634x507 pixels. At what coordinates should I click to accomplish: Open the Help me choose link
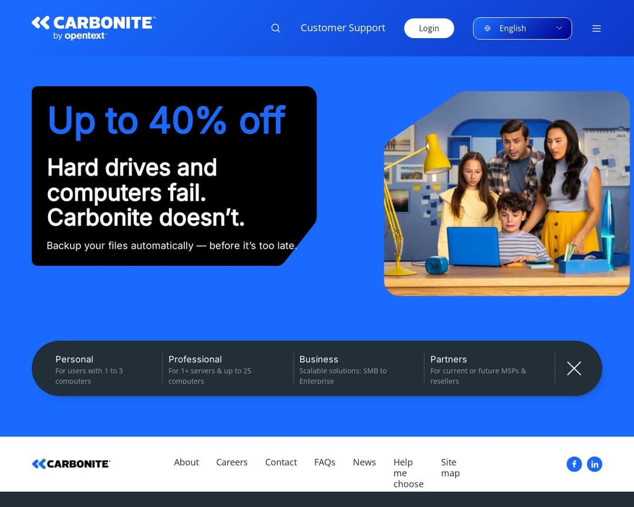pos(409,473)
